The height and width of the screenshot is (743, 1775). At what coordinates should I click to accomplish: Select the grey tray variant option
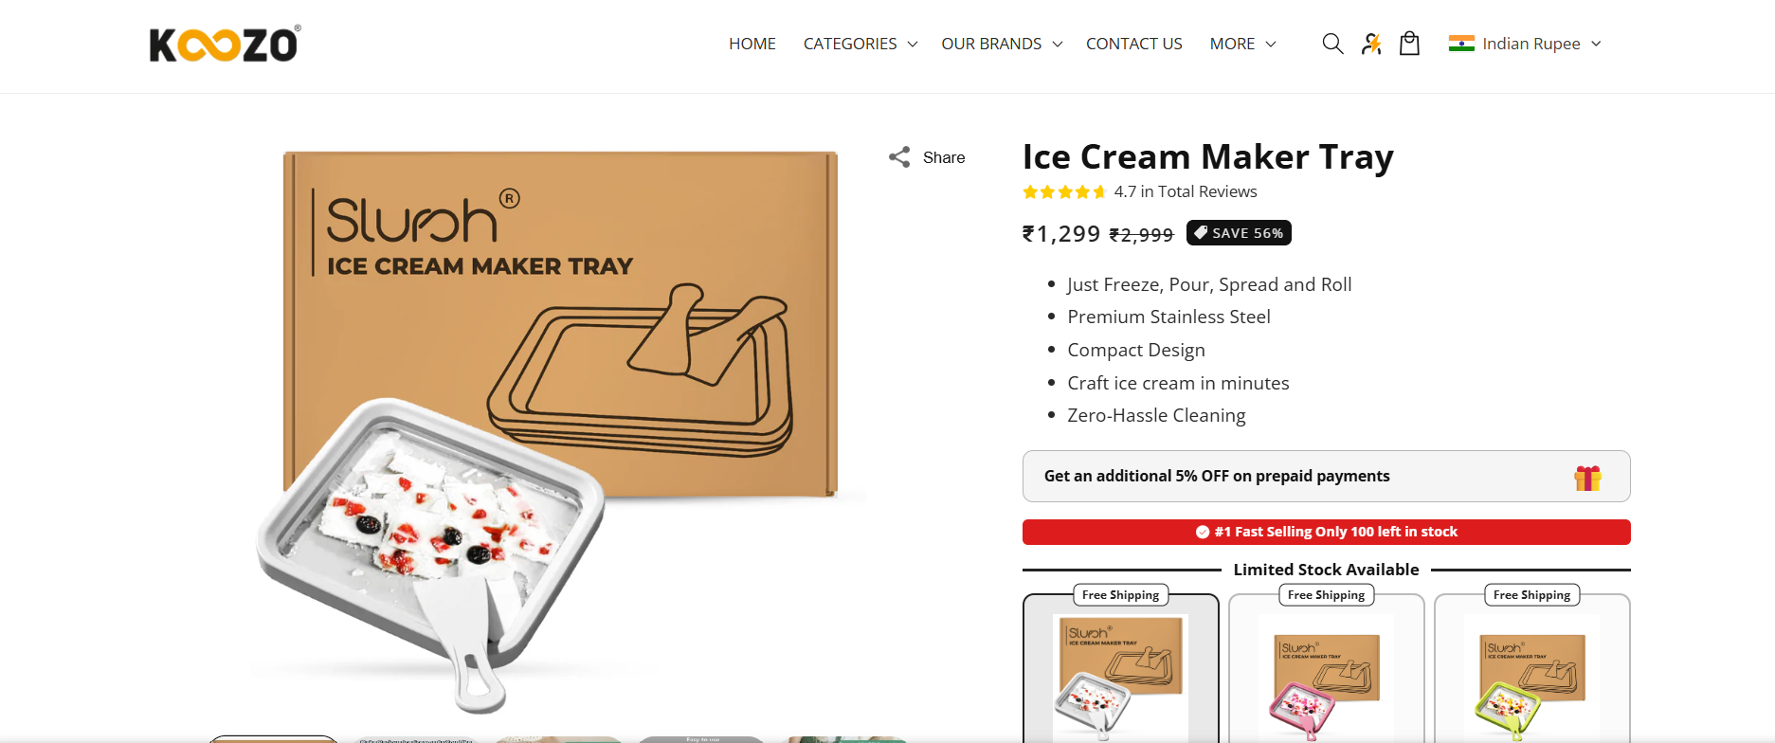point(1121,669)
